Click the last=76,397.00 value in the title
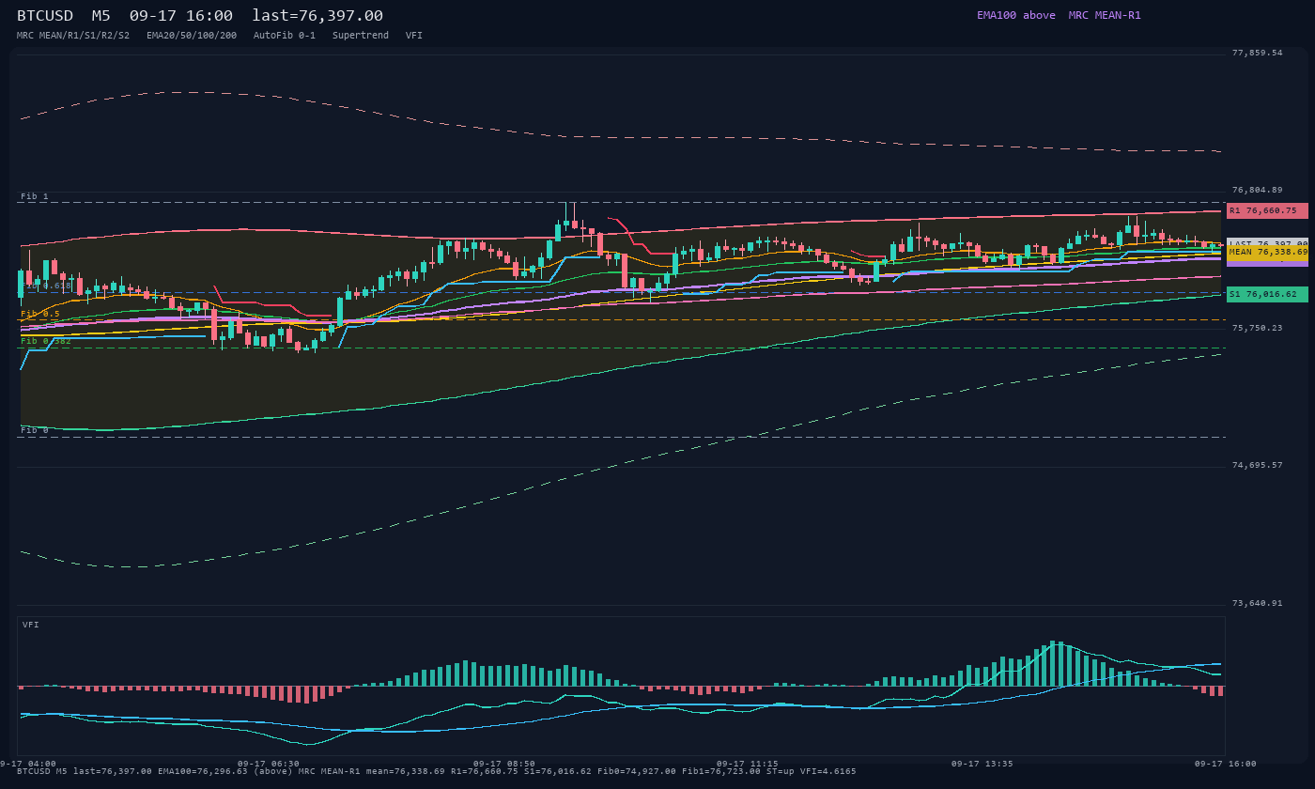1315x789 pixels. click(x=317, y=16)
